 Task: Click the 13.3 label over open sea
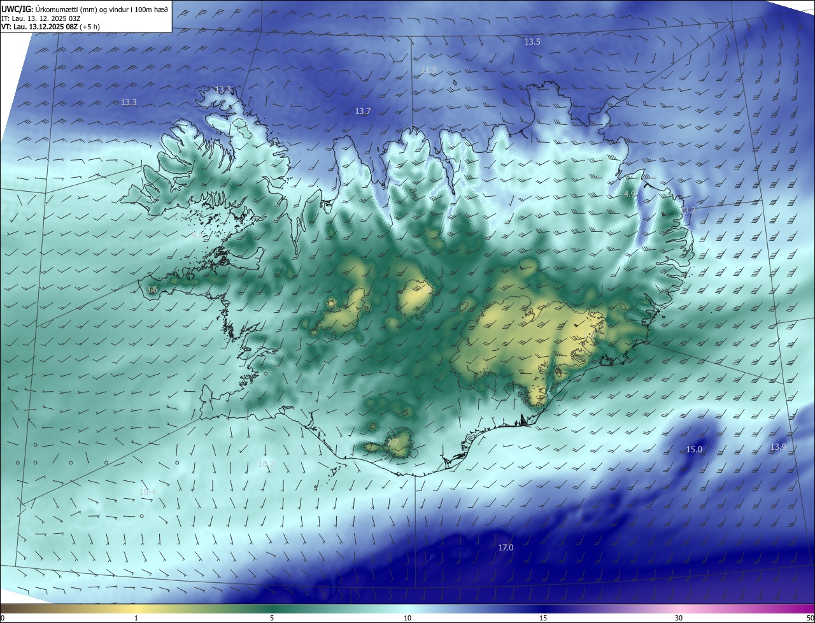click(129, 102)
